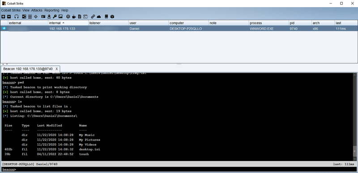
Task: Sort sessions by arch column
Action: pos(323,23)
